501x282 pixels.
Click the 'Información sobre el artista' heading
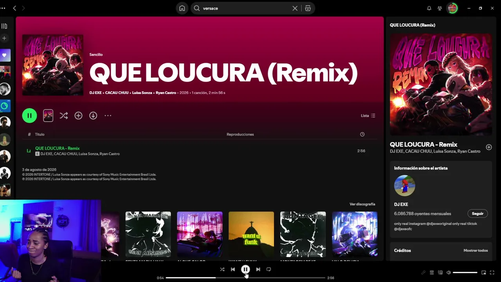[421, 168]
